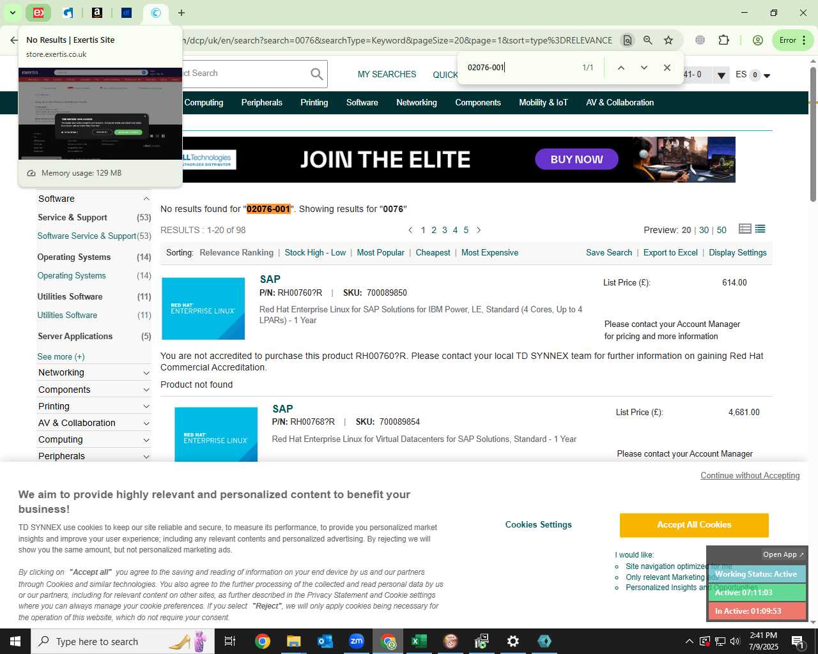Open Red Hat RH00760?R product thumbnail

tap(203, 308)
